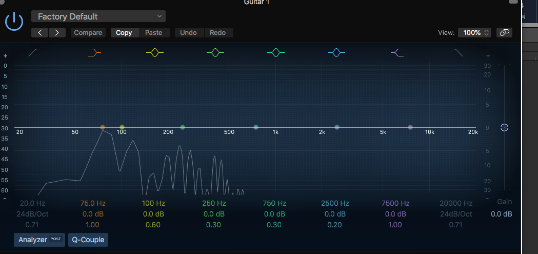Click the 7500 Hz frequency value

pyautogui.click(x=395, y=203)
